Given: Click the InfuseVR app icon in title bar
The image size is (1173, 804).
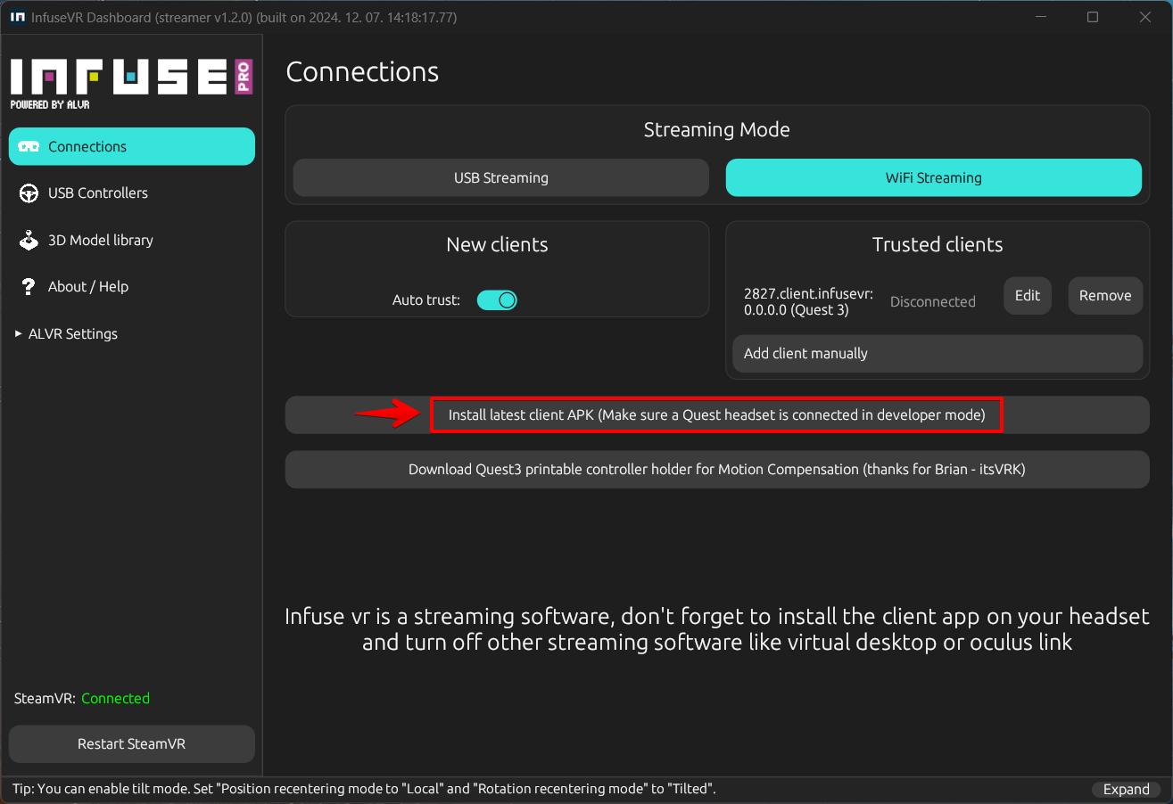Looking at the screenshot, I should pos(17,17).
